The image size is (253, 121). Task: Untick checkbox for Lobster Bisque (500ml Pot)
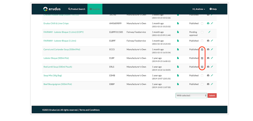(x=202, y=58)
